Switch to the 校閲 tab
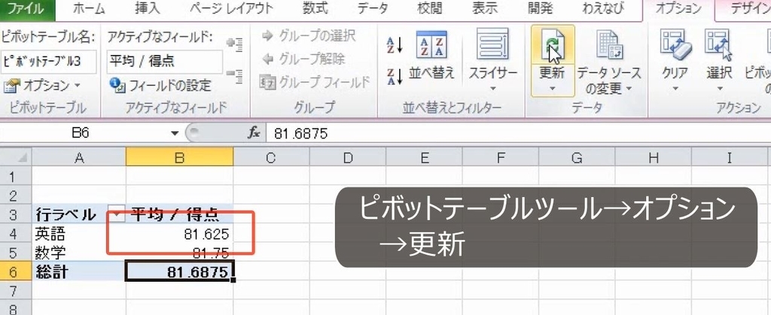Viewport: 771px width, 315px height. click(430, 8)
